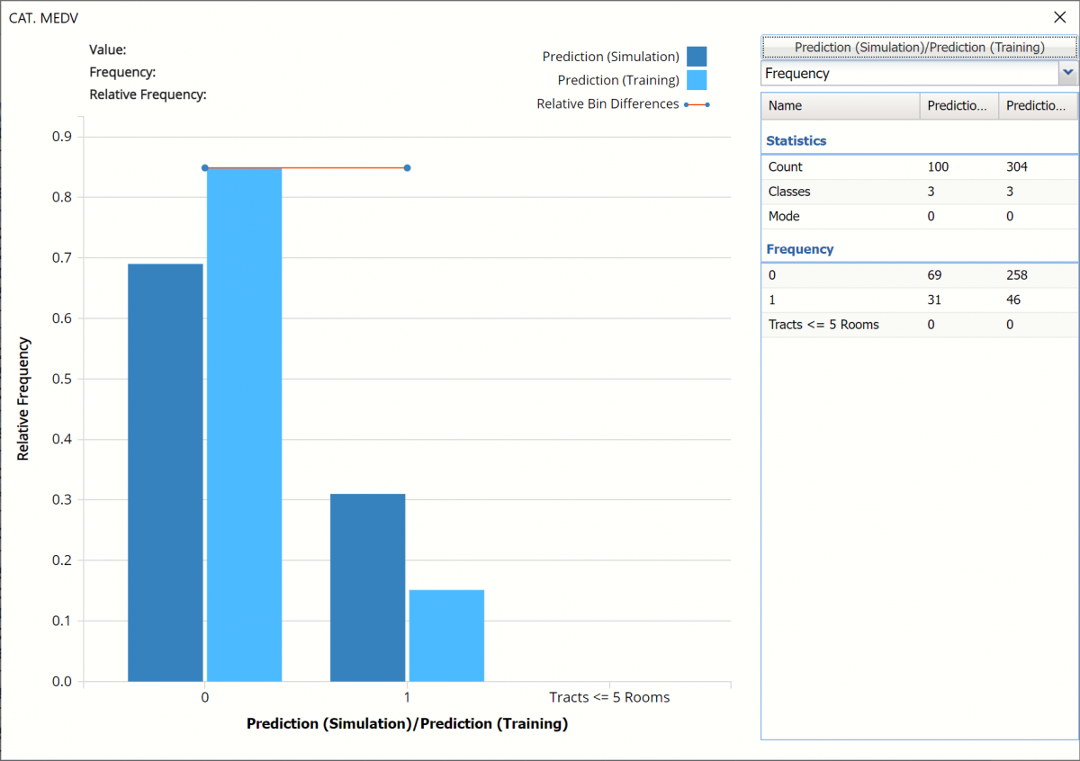Select the frequency row showing 69 and 258
The height and width of the screenshot is (761, 1080).
(x=919, y=275)
